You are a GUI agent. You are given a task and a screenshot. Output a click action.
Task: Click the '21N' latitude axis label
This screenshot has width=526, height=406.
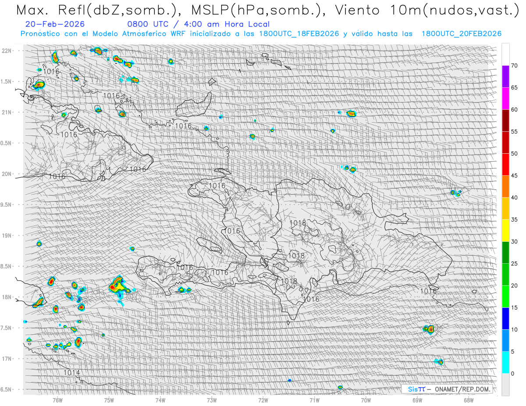pos(7,112)
